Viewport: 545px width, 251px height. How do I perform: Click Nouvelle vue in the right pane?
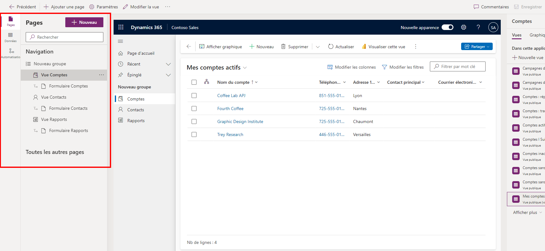point(528,57)
